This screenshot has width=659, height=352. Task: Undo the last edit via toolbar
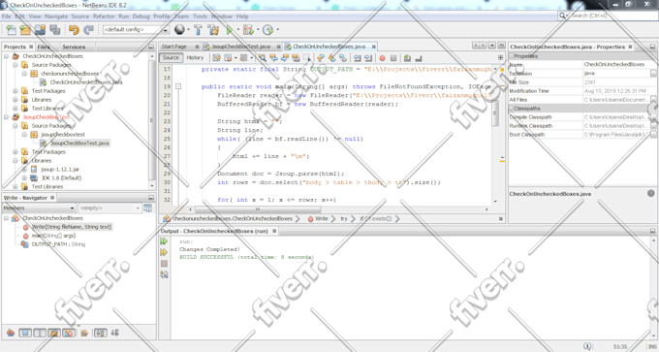[x=74, y=30]
